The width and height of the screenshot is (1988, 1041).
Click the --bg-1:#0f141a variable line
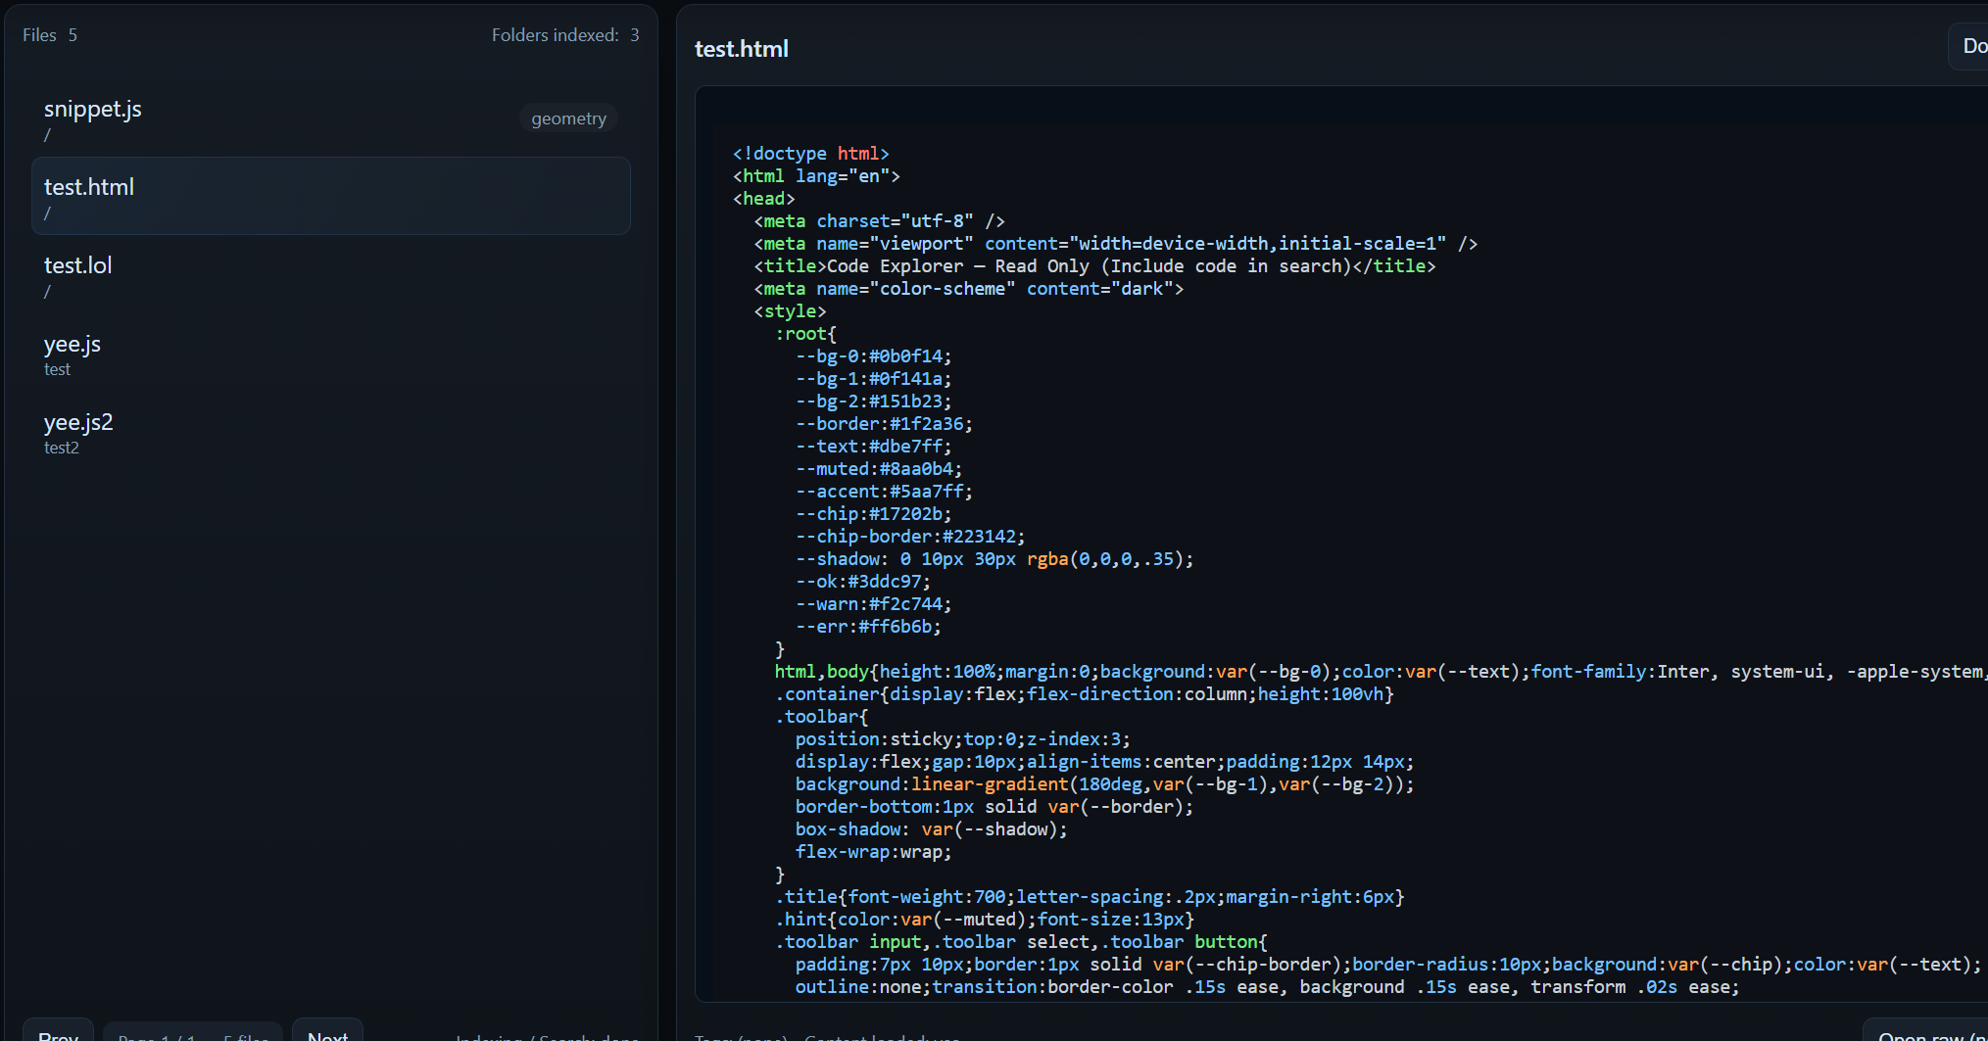point(873,379)
